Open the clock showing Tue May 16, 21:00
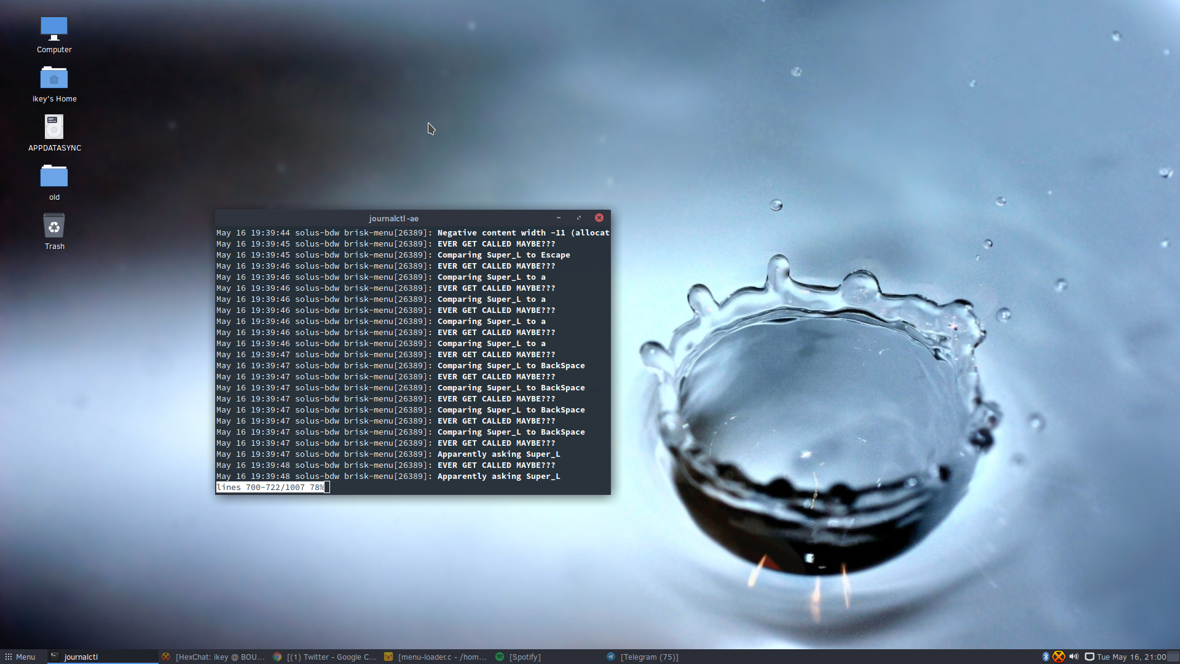This screenshot has width=1180, height=664. (x=1131, y=657)
